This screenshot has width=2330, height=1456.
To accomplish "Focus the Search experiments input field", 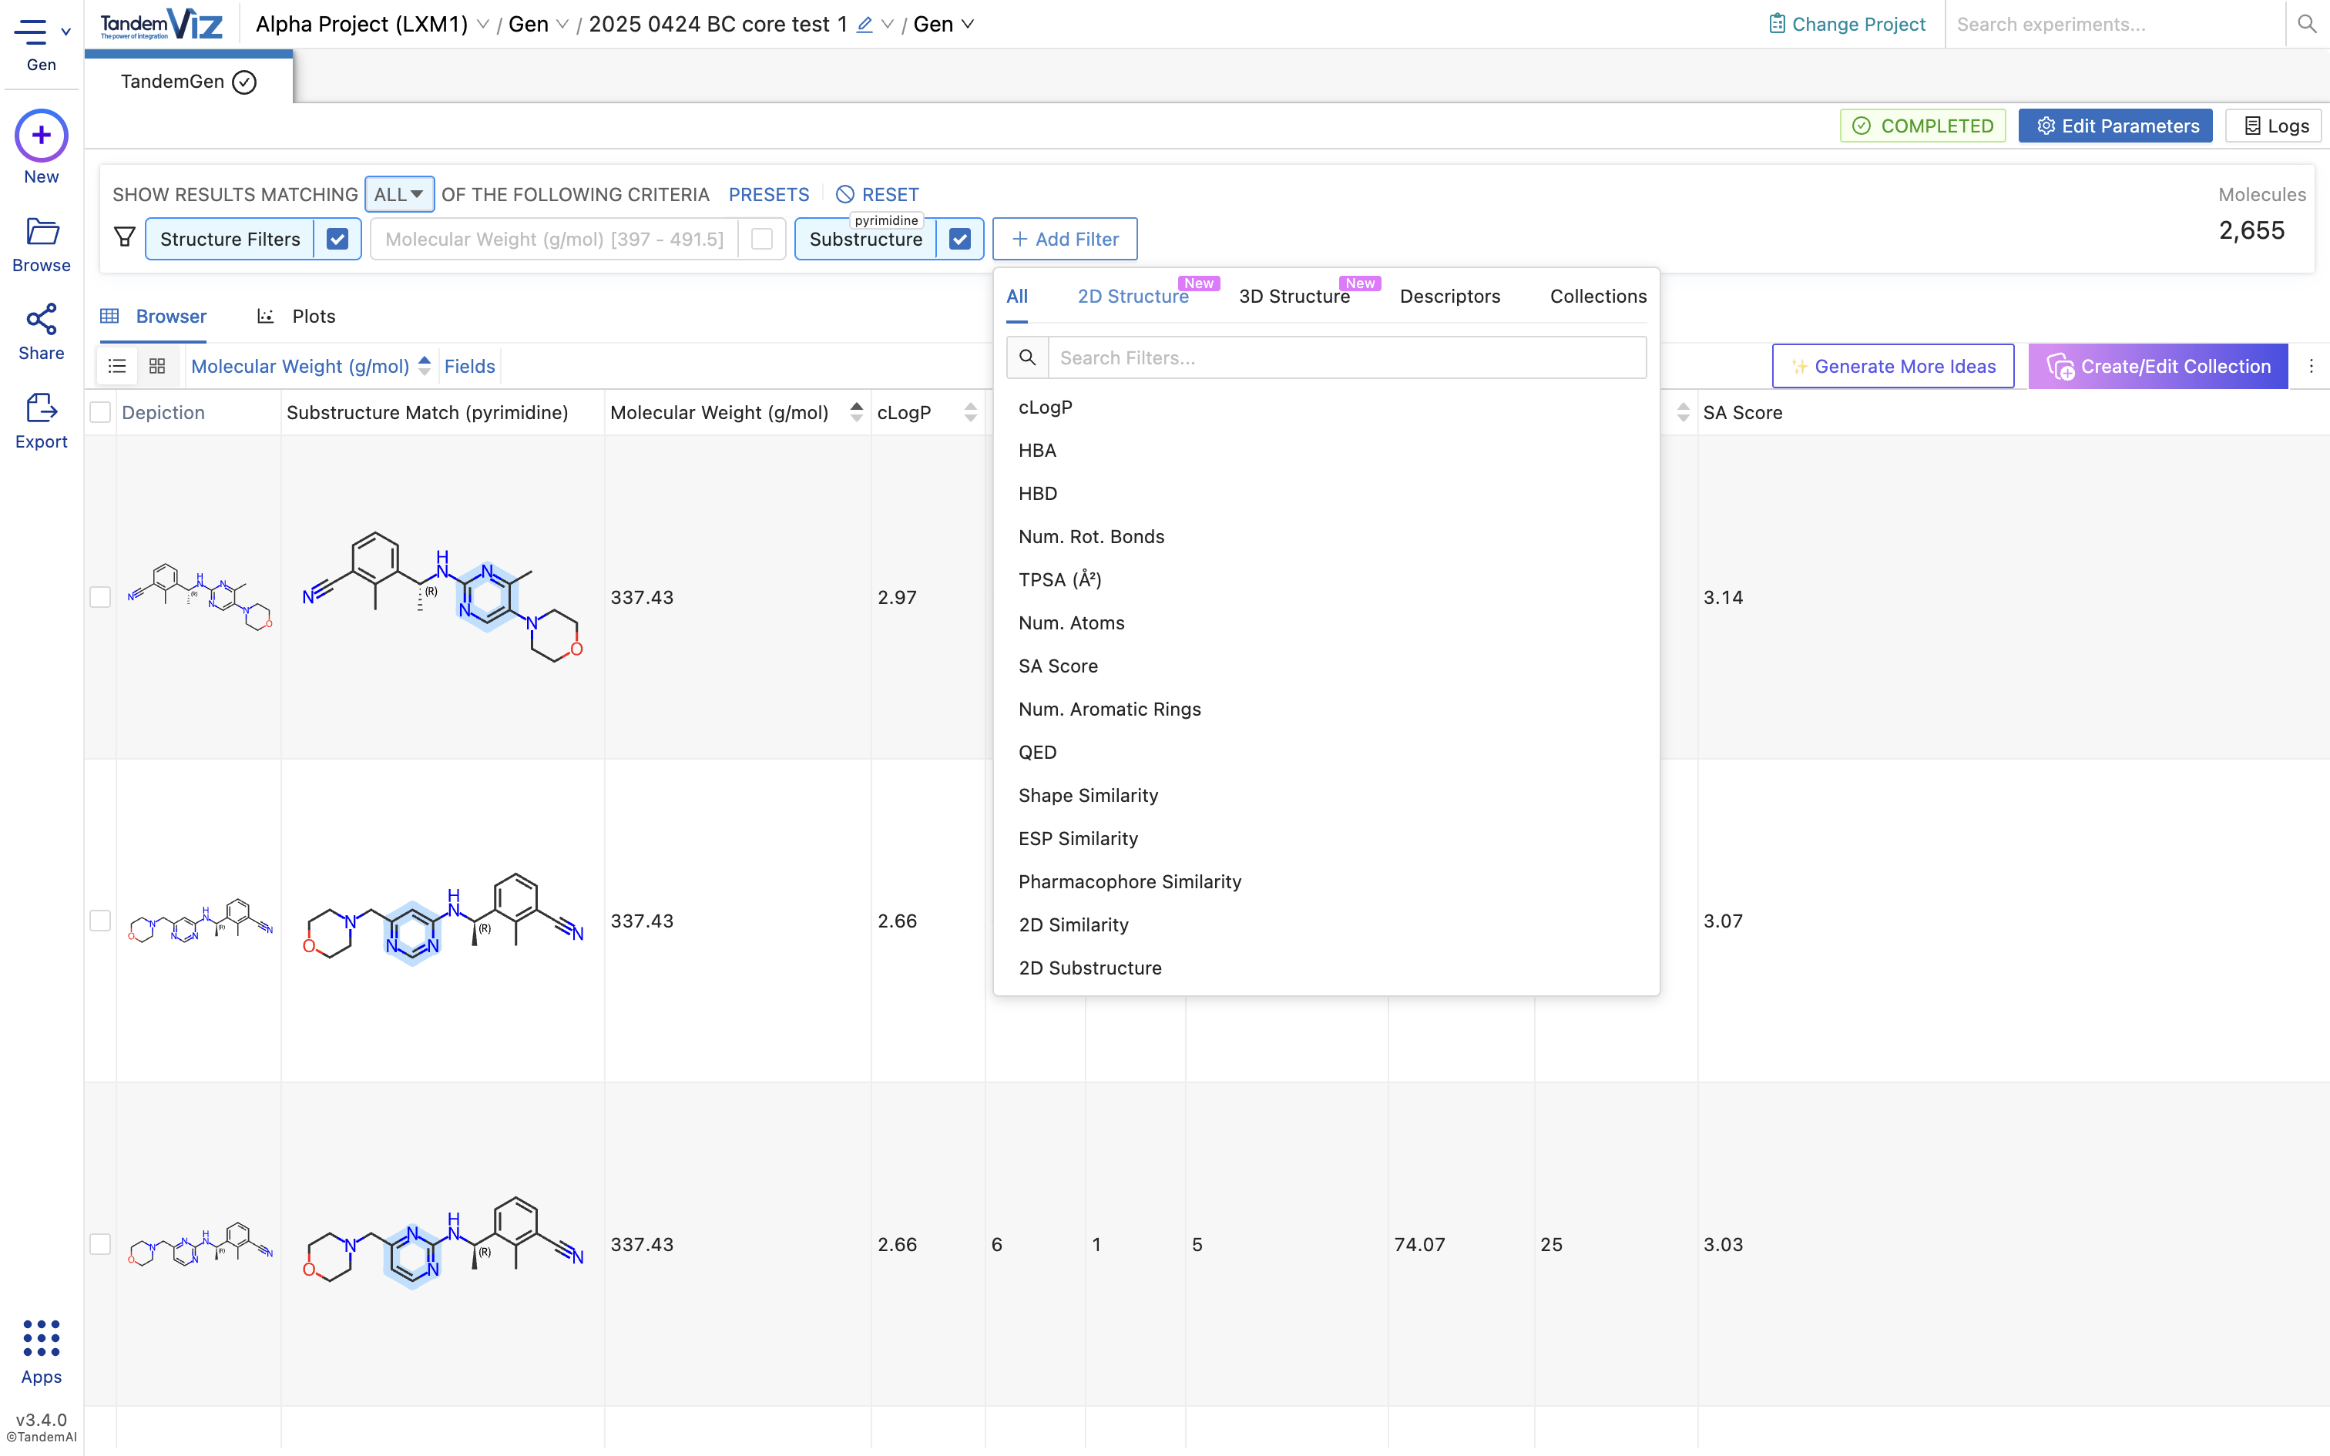I will [x=2114, y=24].
